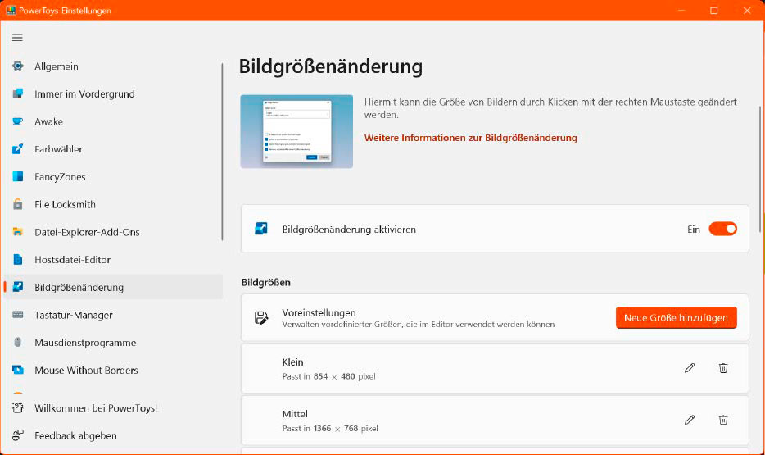Image resolution: width=765 pixels, height=455 pixels.
Task: Open Datei-Explorer-Add-Ons page
Action: [x=113, y=232]
